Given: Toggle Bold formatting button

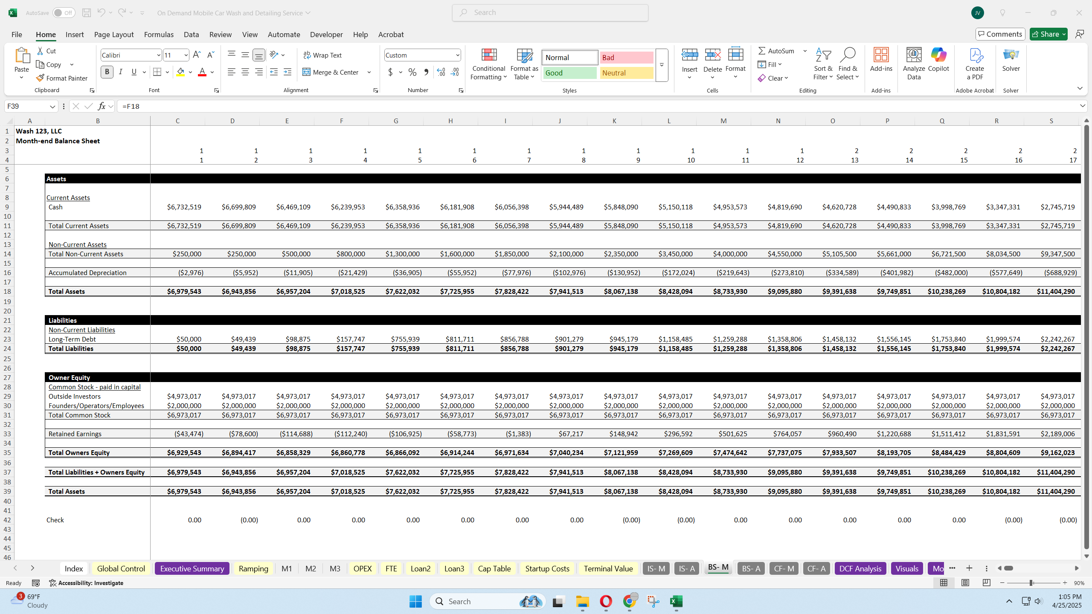Looking at the screenshot, I should [107, 72].
